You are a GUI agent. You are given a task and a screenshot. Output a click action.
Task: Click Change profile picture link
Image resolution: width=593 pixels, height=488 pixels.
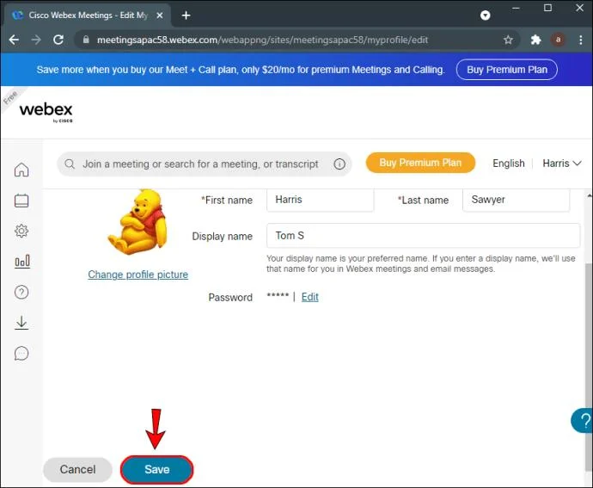coord(138,275)
